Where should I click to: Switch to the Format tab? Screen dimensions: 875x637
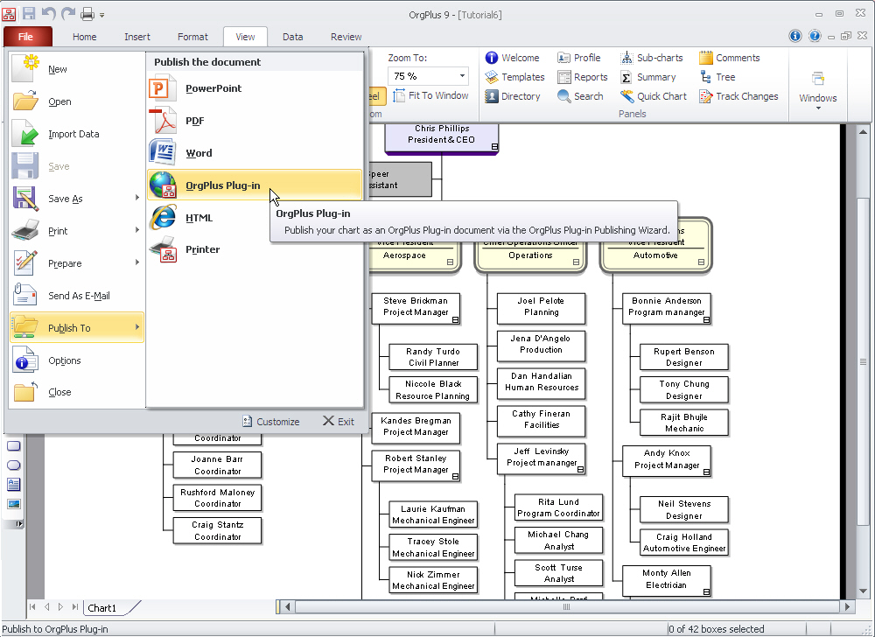click(x=192, y=37)
